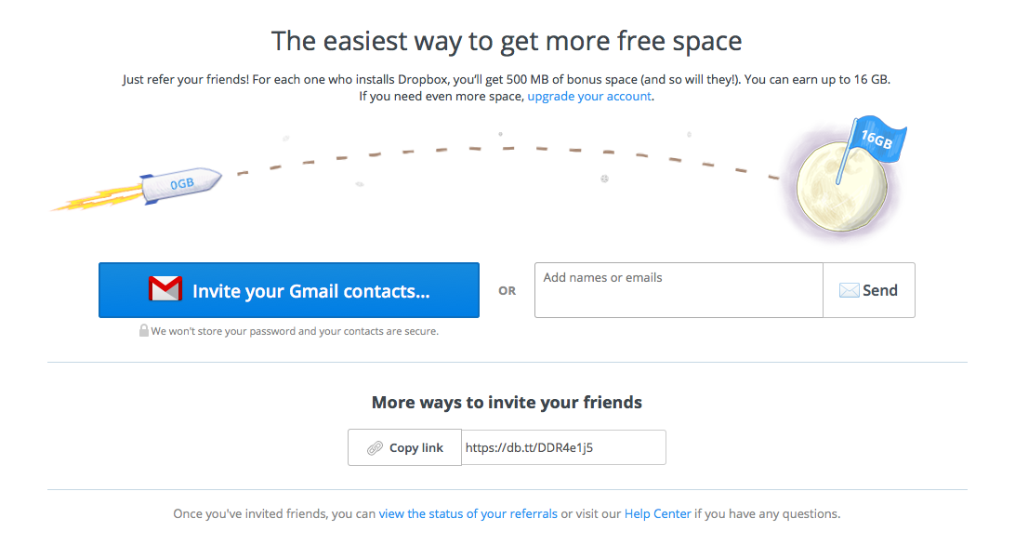Viewport: 1015px width, 558px height.
Task: Open 'view the status of your referrals'
Action: click(468, 513)
